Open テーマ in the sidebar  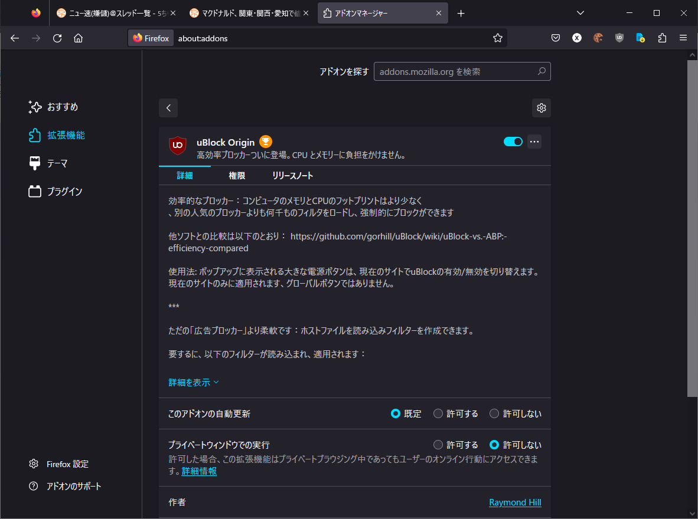[48, 163]
